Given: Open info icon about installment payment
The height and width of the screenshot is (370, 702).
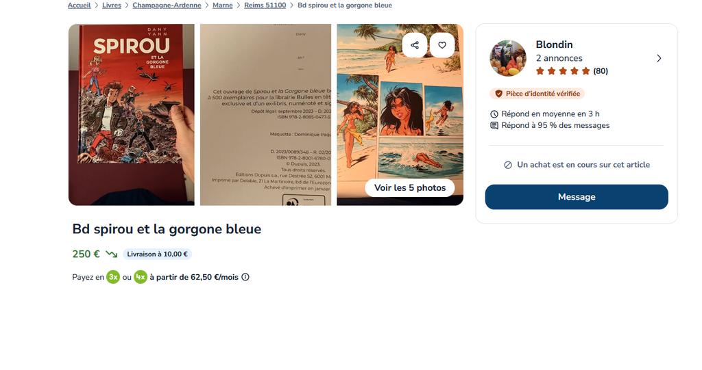Looking at the screenshot, I should coord(245,277).
